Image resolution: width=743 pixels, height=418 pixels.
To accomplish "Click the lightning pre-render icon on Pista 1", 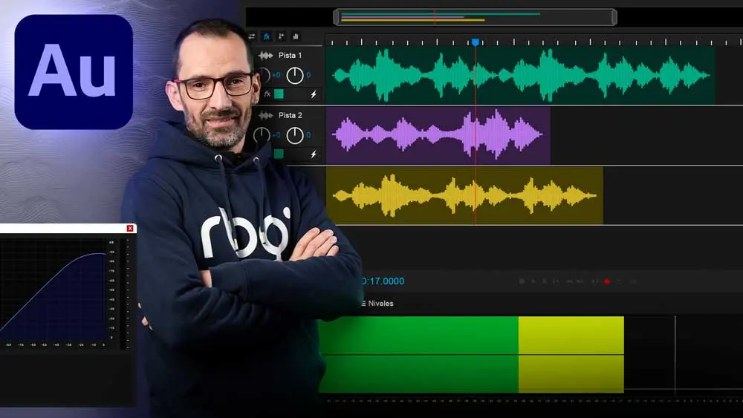I will [x=314, y=95].
